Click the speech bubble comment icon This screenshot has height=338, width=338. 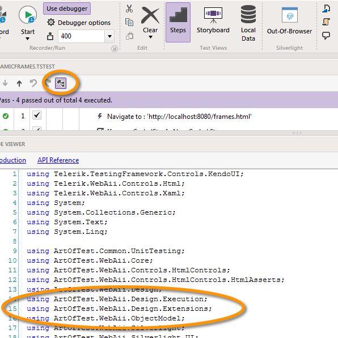[326, 35]
